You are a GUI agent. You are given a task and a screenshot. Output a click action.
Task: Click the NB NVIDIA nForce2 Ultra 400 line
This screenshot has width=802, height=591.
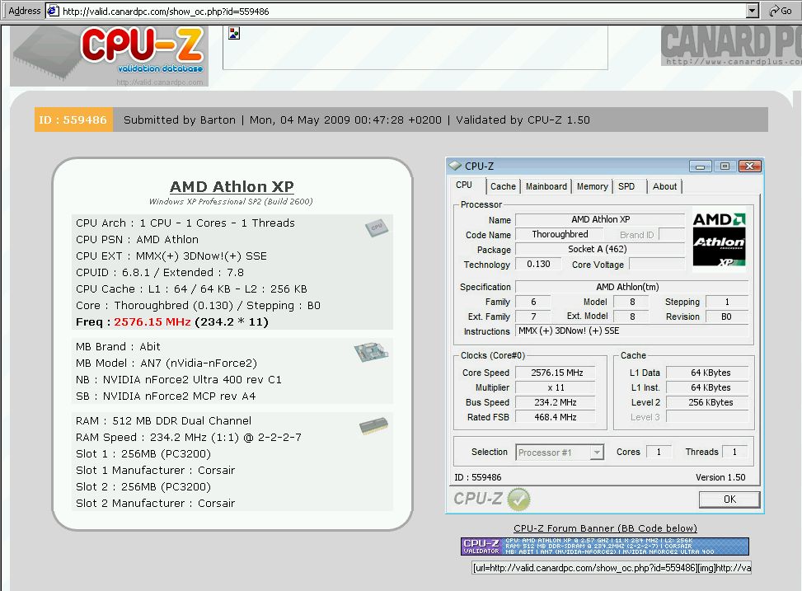[179, 380]
